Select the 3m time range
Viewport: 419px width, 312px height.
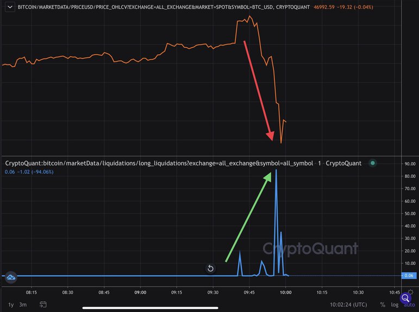coord(23,304)
